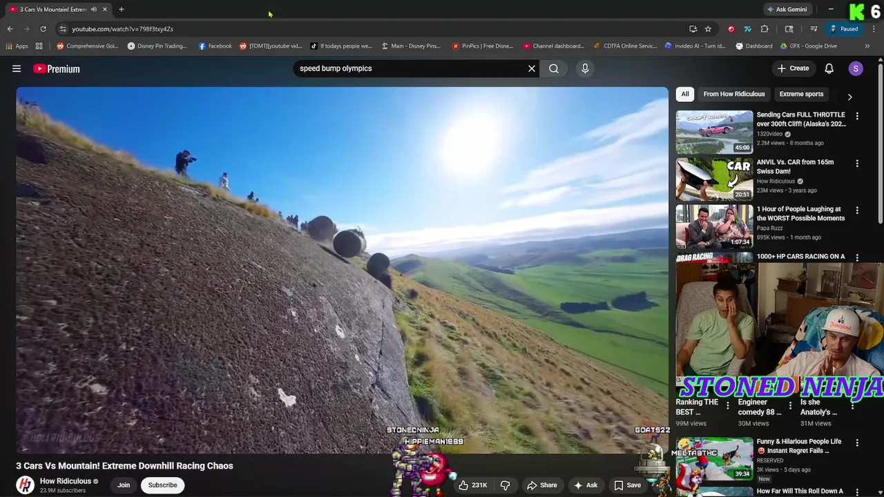The height and width of the screenshot is (497, 884).
Task: Click the address bar URL
Action: 122,29
